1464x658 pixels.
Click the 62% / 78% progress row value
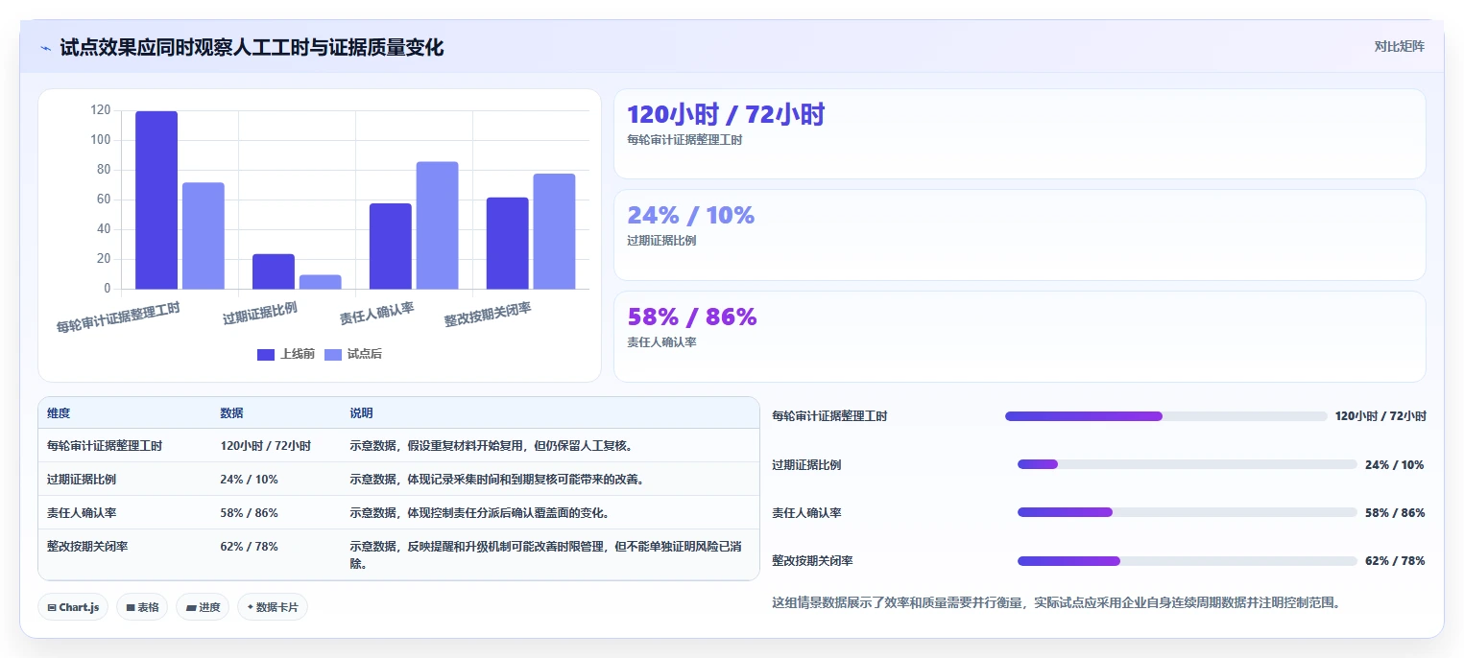[x=1395, y=561]
